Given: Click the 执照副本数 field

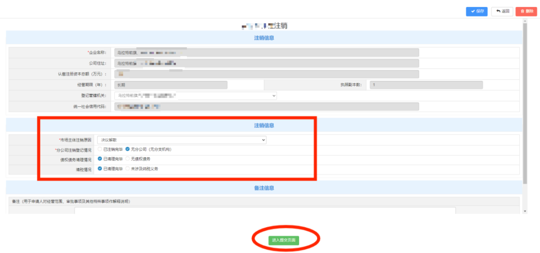Looking at the screenshot, I should tap(426, 85).
